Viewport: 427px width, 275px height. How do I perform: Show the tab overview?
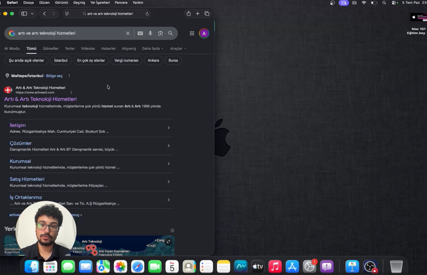tap(207, 14)
